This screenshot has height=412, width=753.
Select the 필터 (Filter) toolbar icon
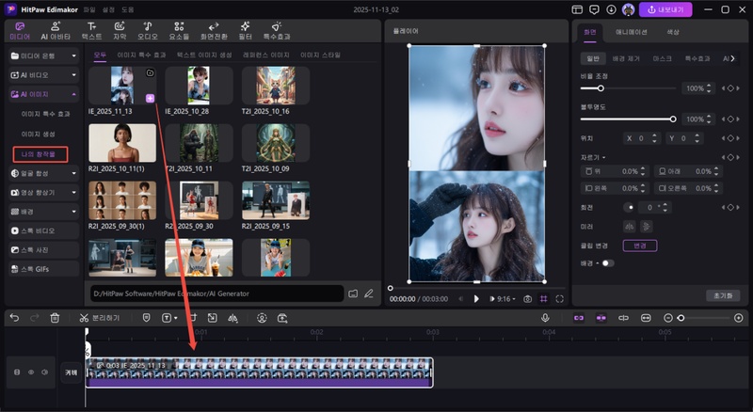click(243, 30)
